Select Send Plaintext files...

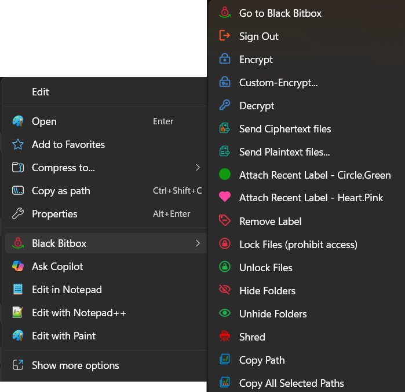pos(284,152)
